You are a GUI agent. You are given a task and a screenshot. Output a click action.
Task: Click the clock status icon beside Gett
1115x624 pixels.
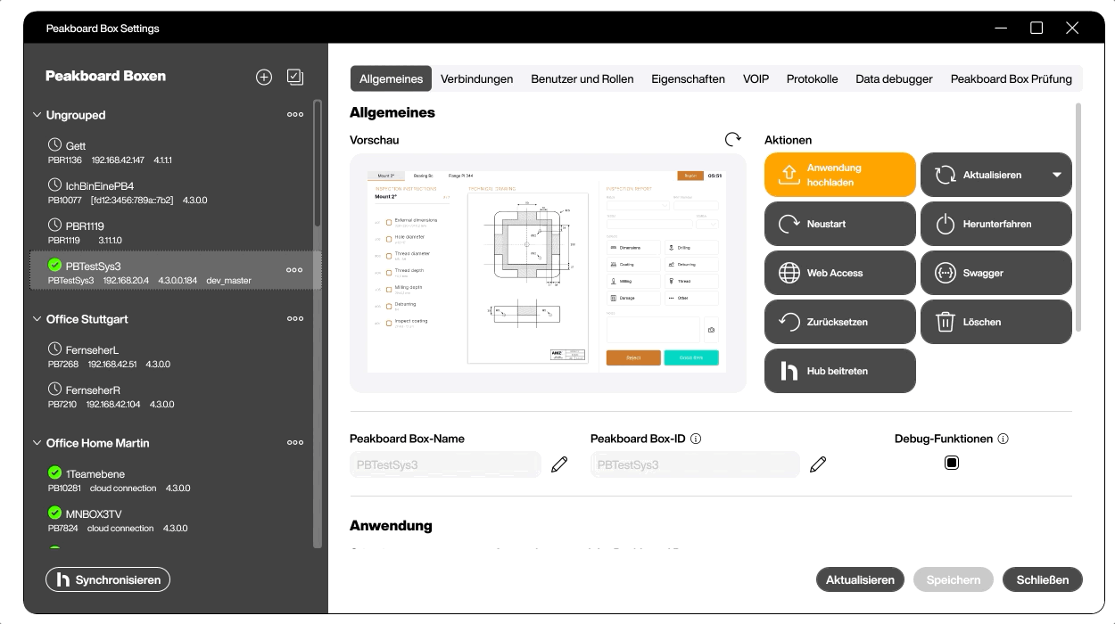55,145
